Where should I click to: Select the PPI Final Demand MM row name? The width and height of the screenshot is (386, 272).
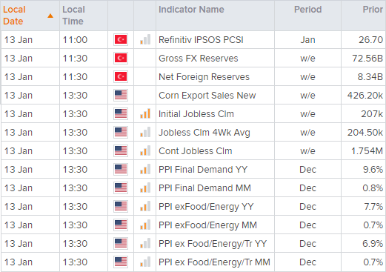click(x=204, y=188)
